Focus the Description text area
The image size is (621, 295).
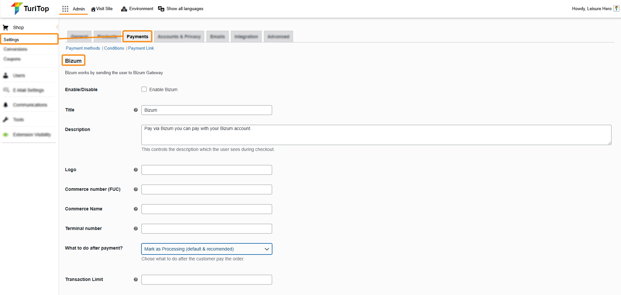376,135
